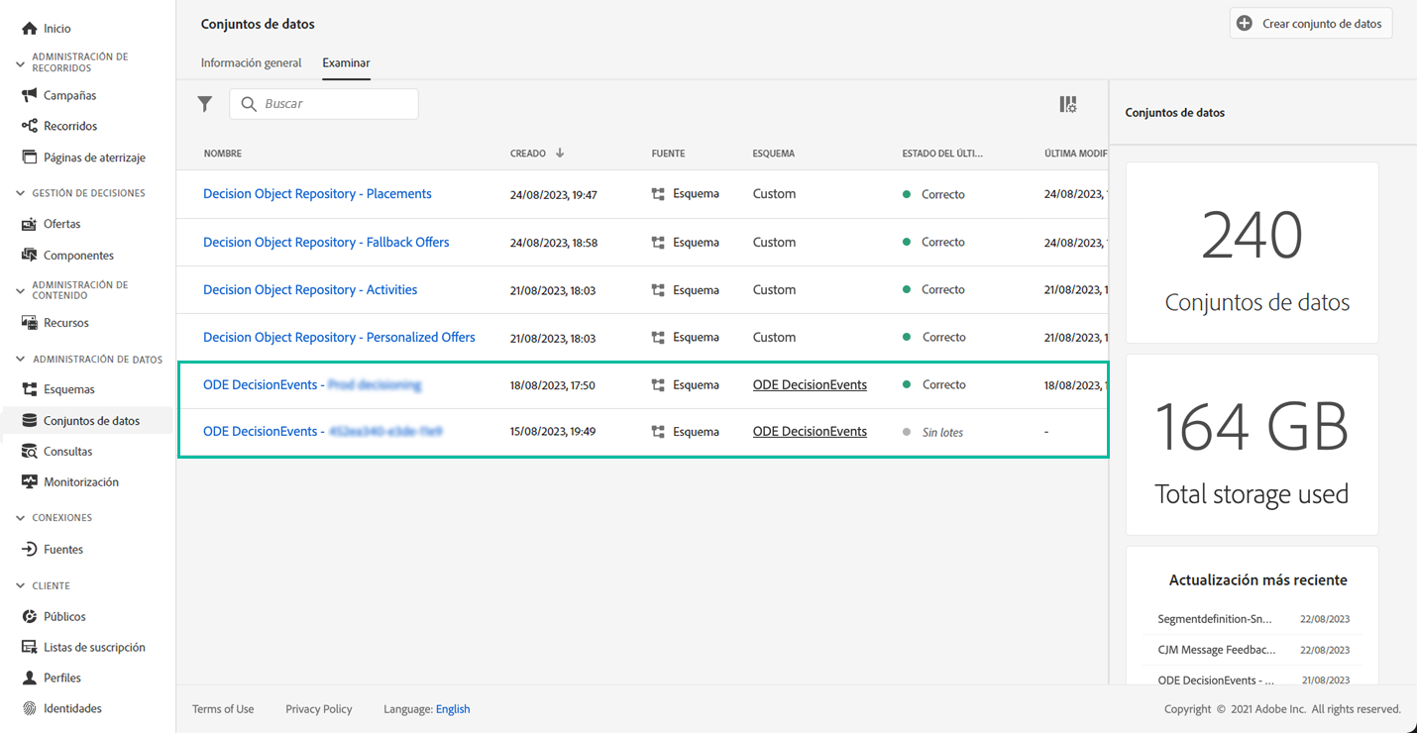1417x733 pixels.
Task: Select the Examinar tab
Action: pos(346,63)
